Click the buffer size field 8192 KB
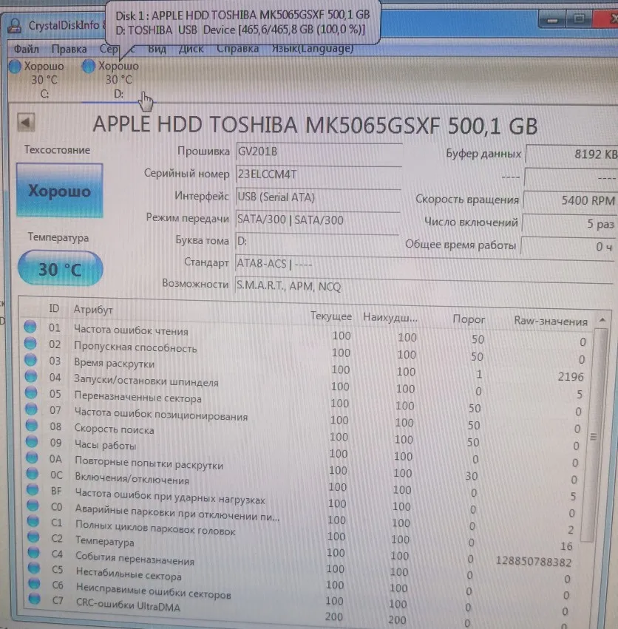Viewport: 618px width, 629px height. coord(571,154)
